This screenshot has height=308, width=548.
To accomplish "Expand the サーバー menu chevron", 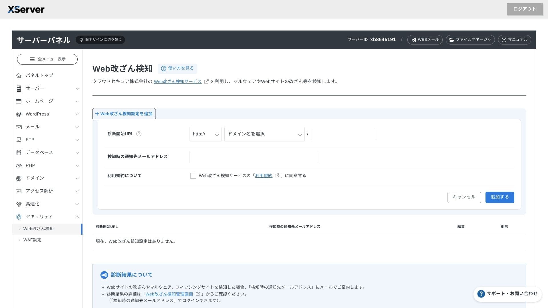I will pos(77,89).
